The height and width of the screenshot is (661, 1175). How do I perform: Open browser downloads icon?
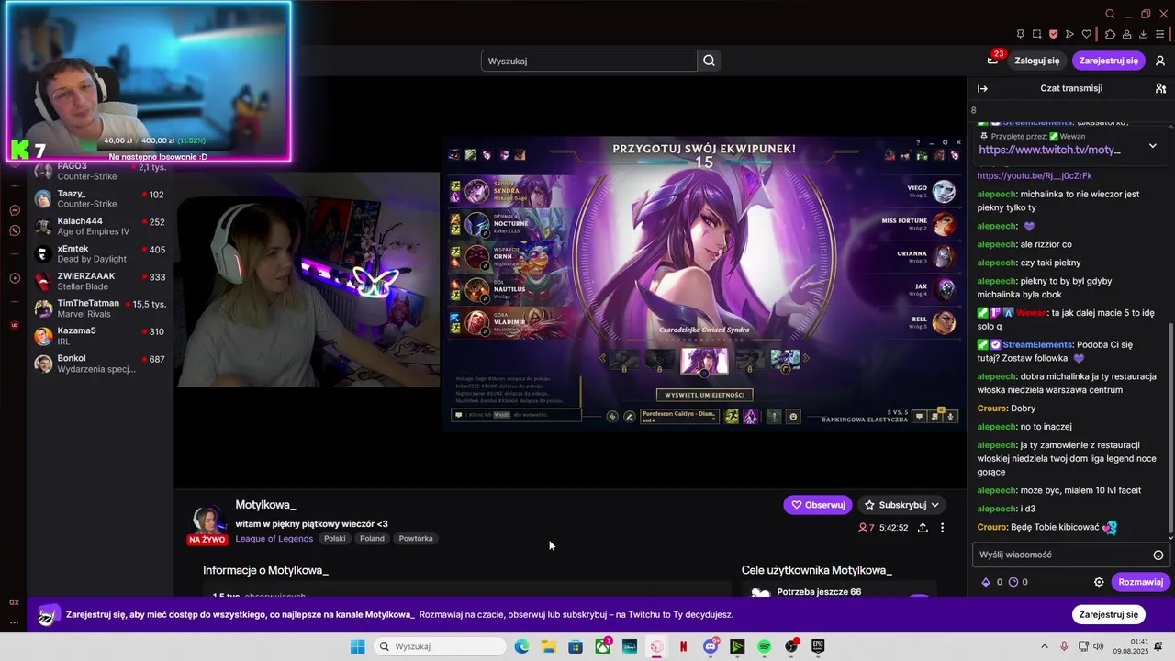point(1143,34)
